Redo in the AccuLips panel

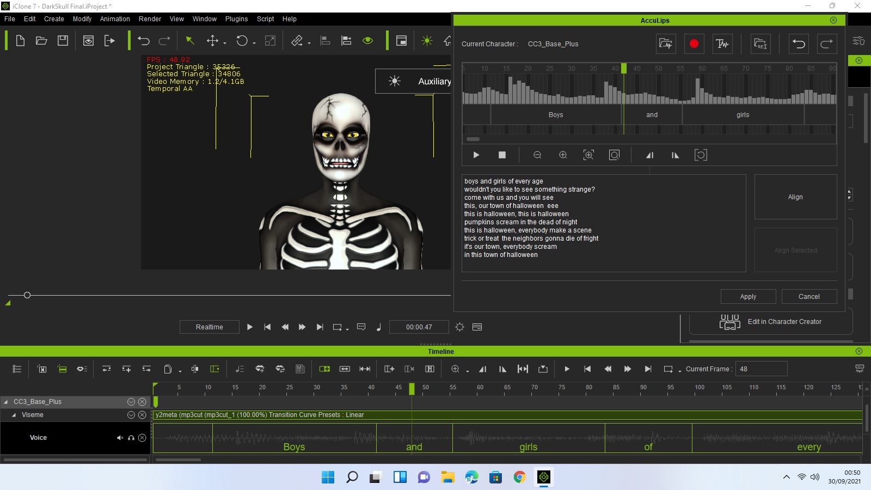pos(826,44)
